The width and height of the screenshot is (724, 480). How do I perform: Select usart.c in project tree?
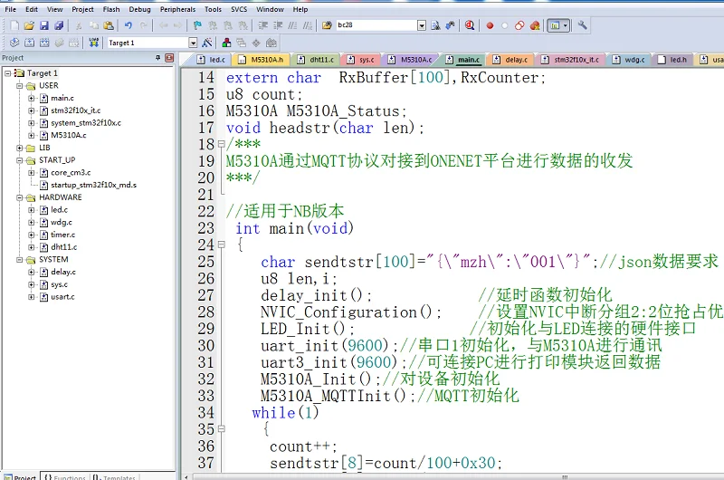pos(62,297)
